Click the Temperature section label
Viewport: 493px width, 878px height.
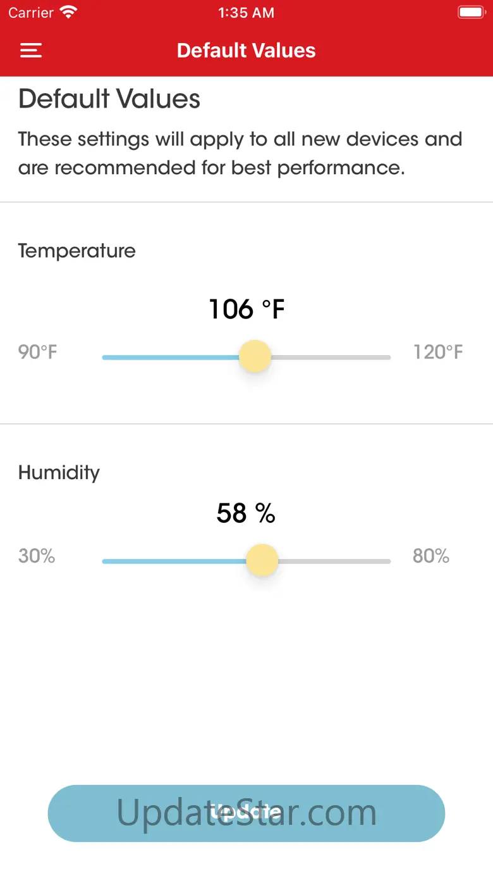pos(76,251)
